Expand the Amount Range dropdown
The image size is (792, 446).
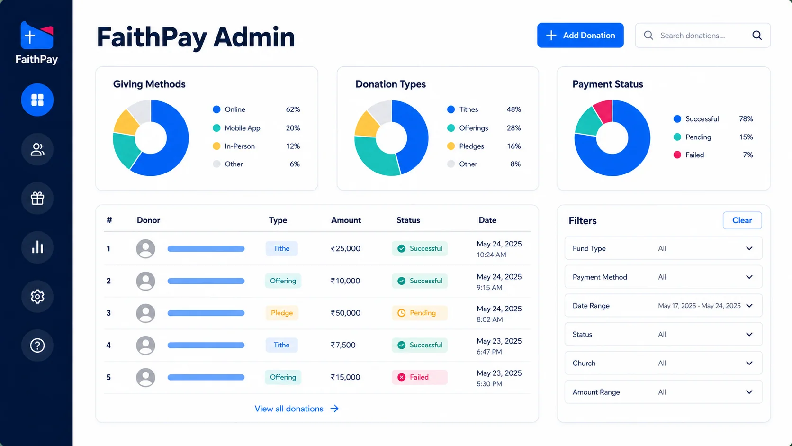pyautogui.click(x=663, y=392)
